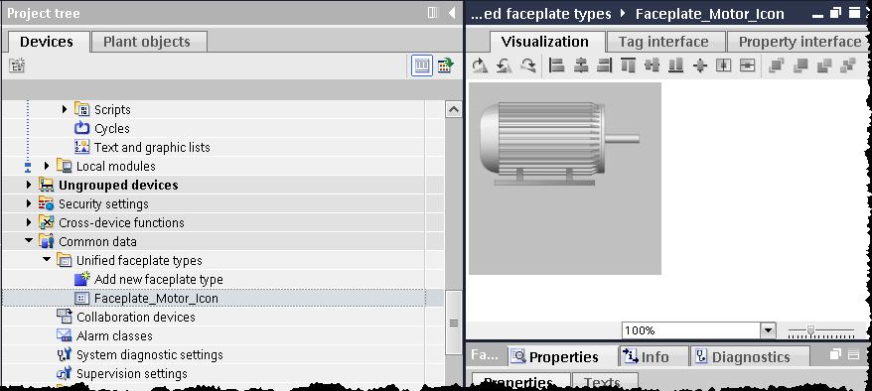Viewport: 872px width, 391px height.
Task: Select the Info inspector tab
Action: (x=654, y=356)
